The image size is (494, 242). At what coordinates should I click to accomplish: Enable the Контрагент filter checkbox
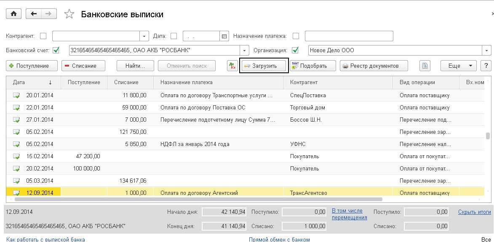[43, 36]
